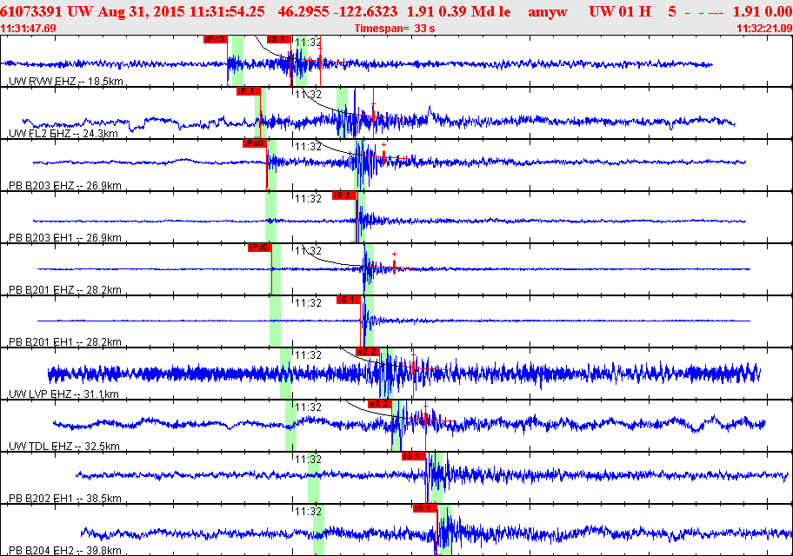This screenshot has width=793, height=556.
Task: Select iS 1 pick flag on B204 EH2 trace
Action: 425,507
